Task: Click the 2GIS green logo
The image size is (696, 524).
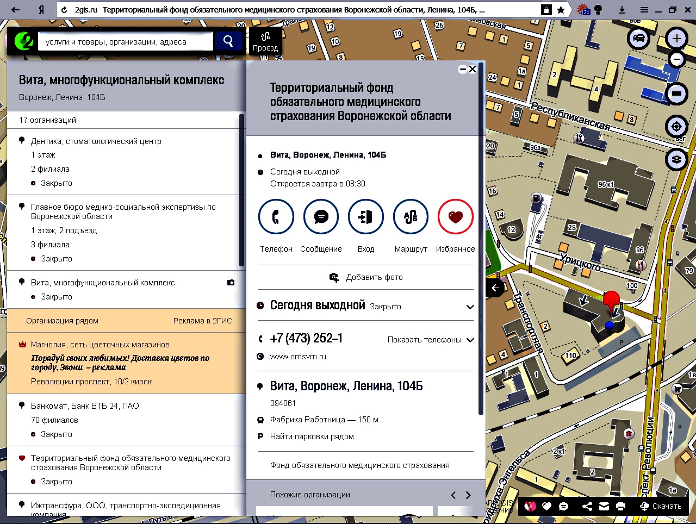Action: point(23,41)
